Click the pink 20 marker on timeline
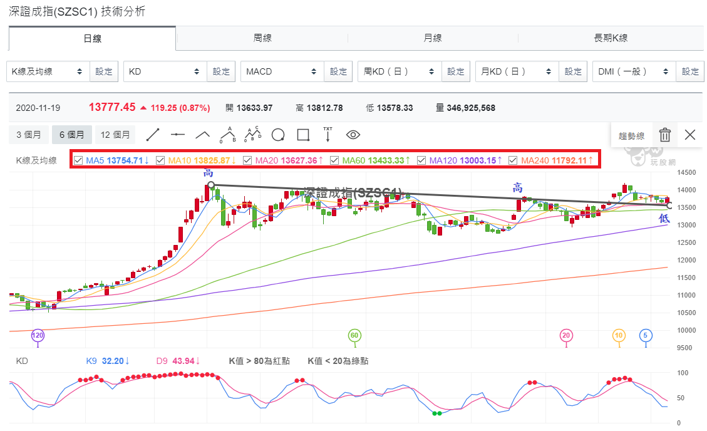The width and height of the screenshot is (707, 431). click(566, 335)
